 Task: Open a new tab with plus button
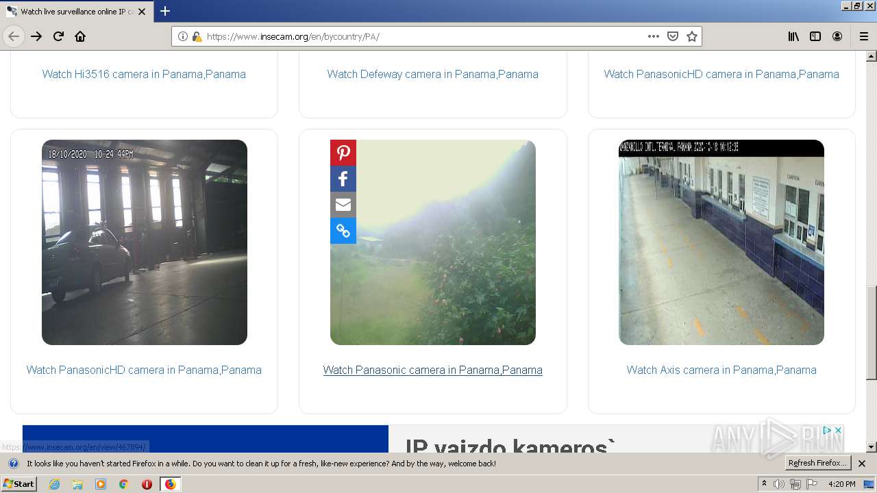165,11
